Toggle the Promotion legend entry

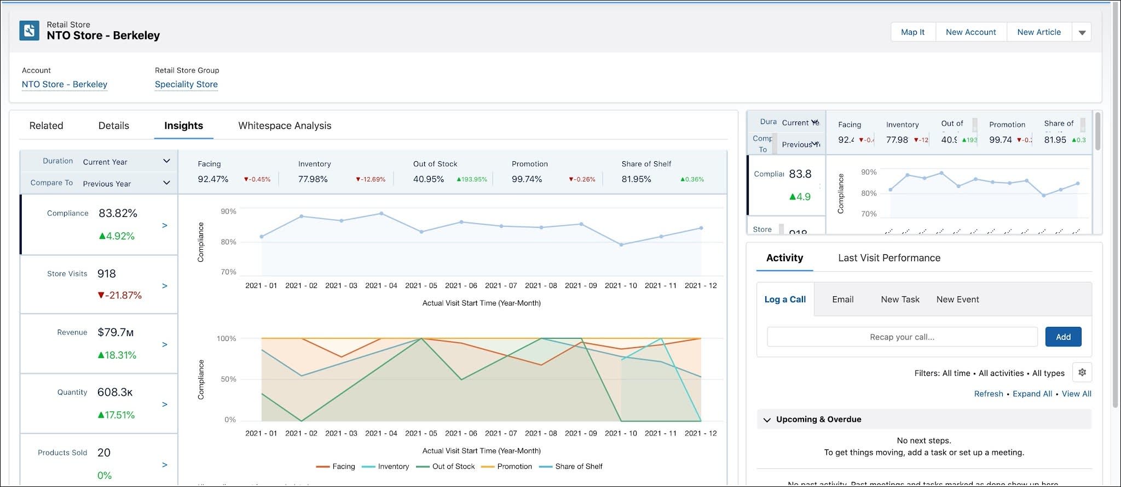pyautogui.click(x=506, y=467)
